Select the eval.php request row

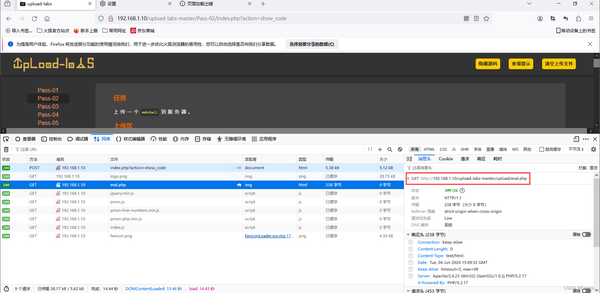(202, 185)
